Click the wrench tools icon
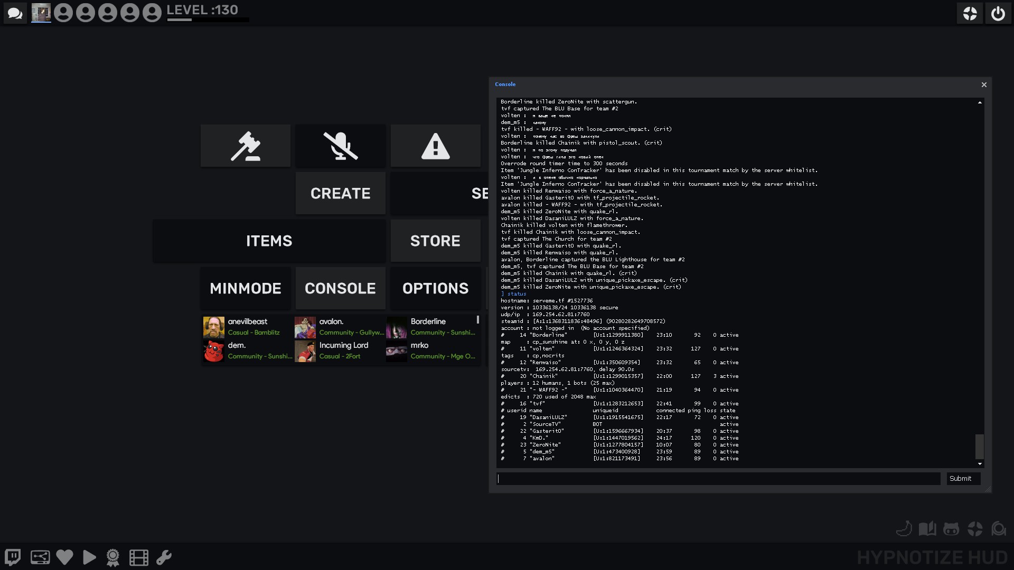Screen dimensions: 1014x570 [164, 557]
